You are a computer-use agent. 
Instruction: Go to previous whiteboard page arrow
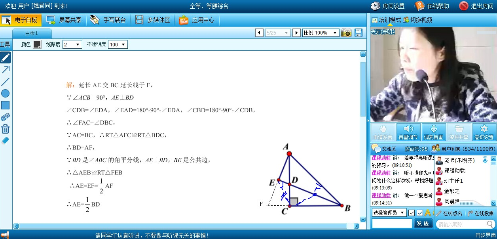point(259,33)
